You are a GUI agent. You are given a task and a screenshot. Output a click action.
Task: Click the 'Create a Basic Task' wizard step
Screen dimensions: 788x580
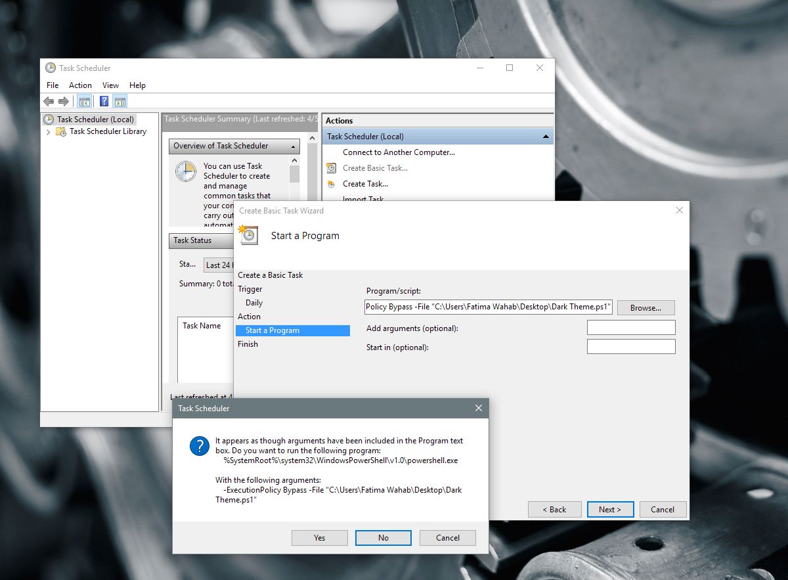271,275
